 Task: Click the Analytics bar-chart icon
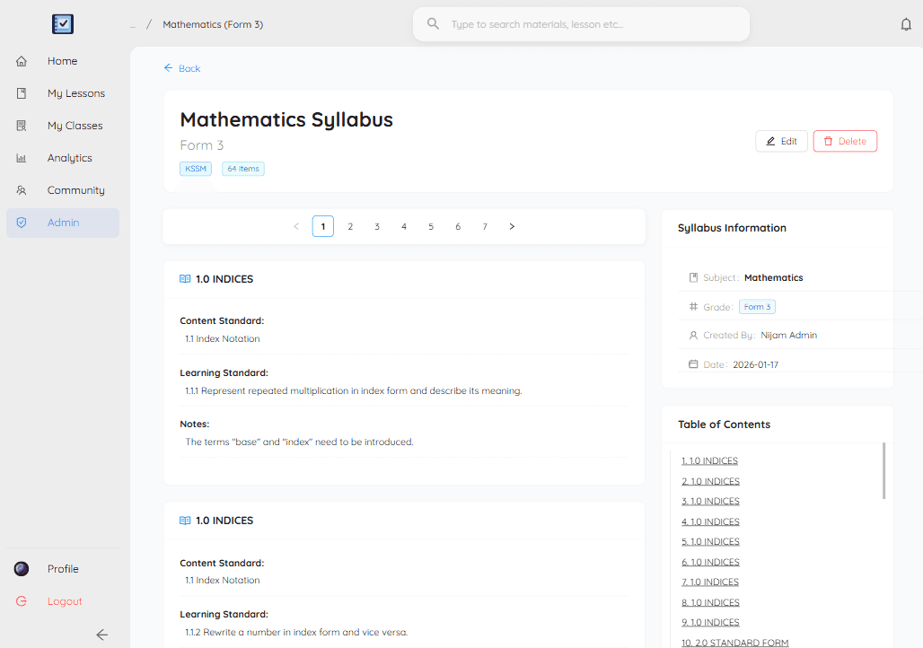21,157
